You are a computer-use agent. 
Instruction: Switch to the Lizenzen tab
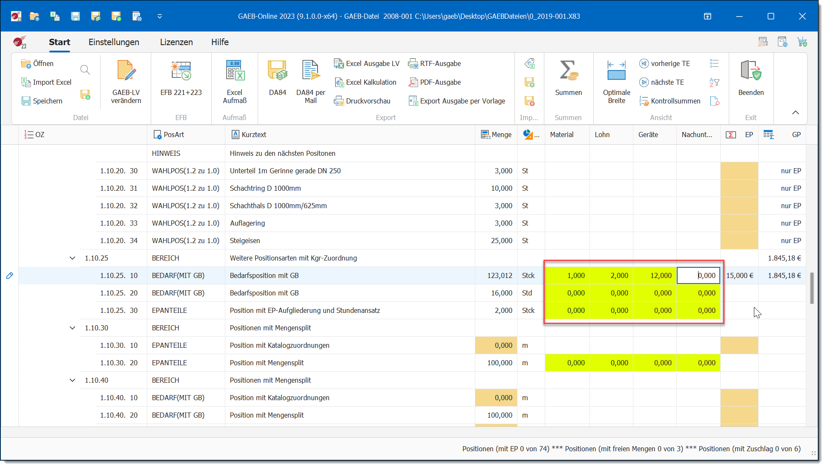[176, 42]
